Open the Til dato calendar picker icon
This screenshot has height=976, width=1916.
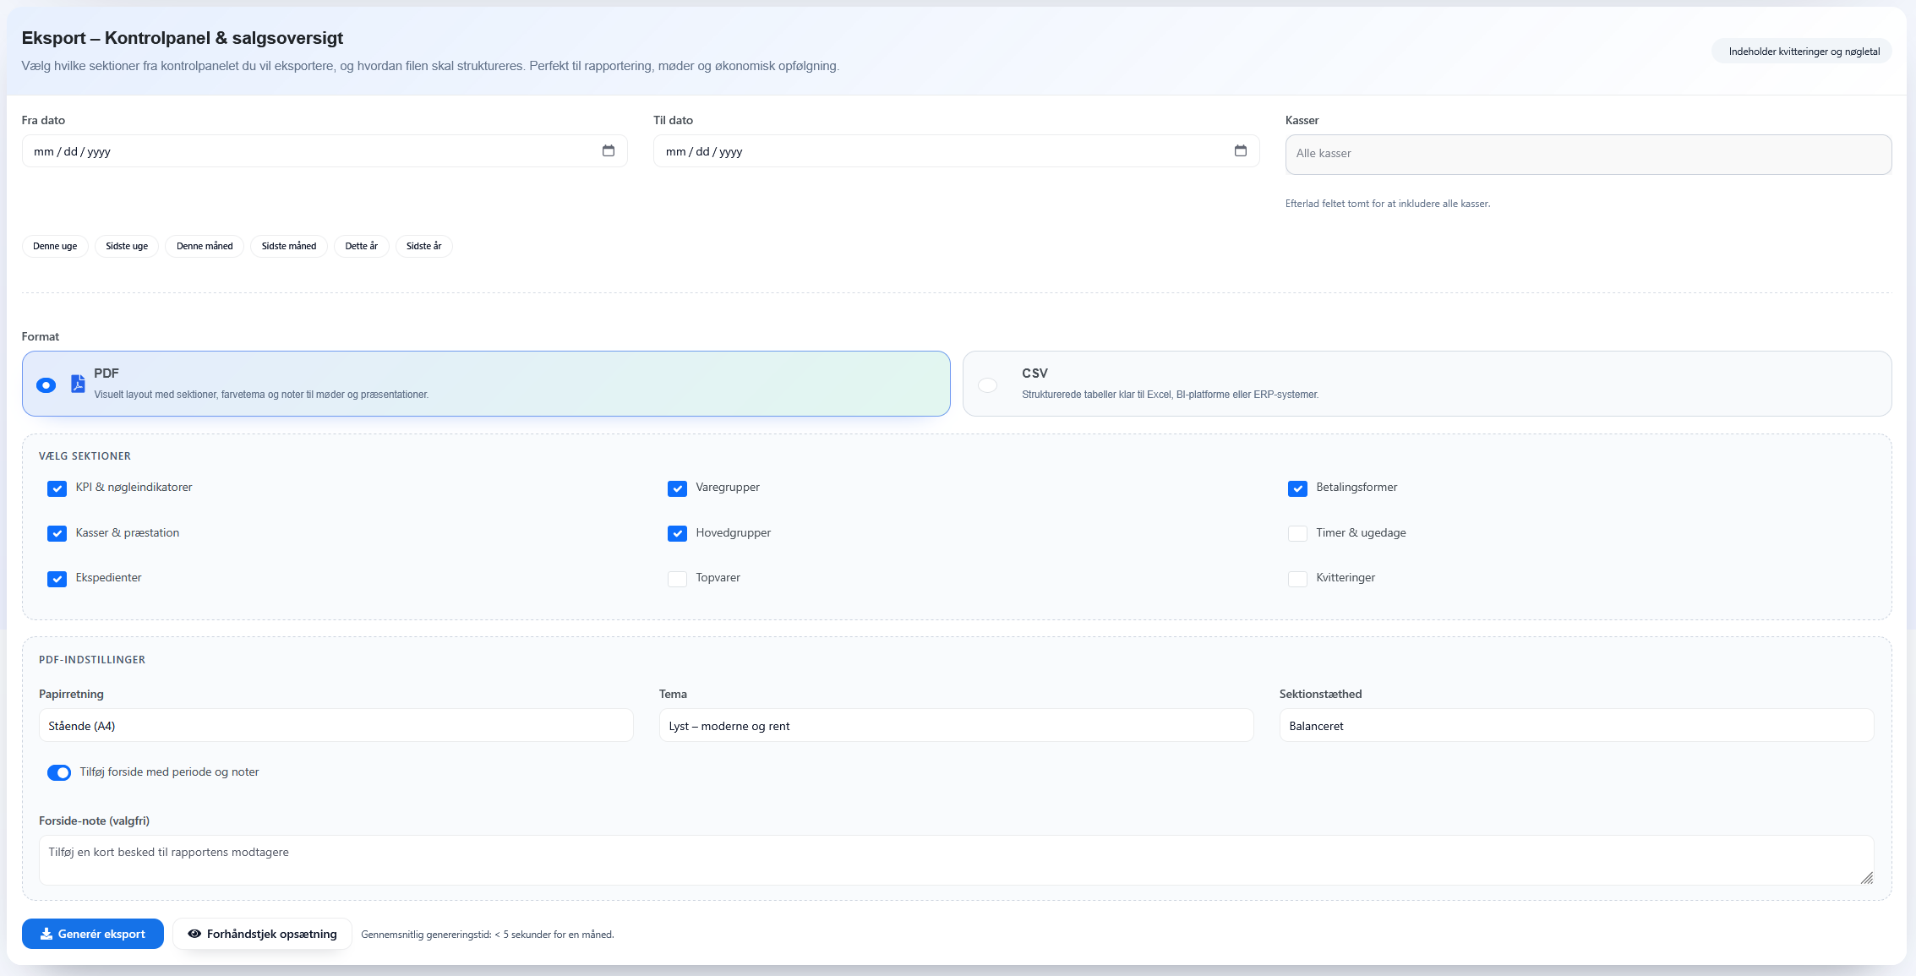coord(1240,151)
